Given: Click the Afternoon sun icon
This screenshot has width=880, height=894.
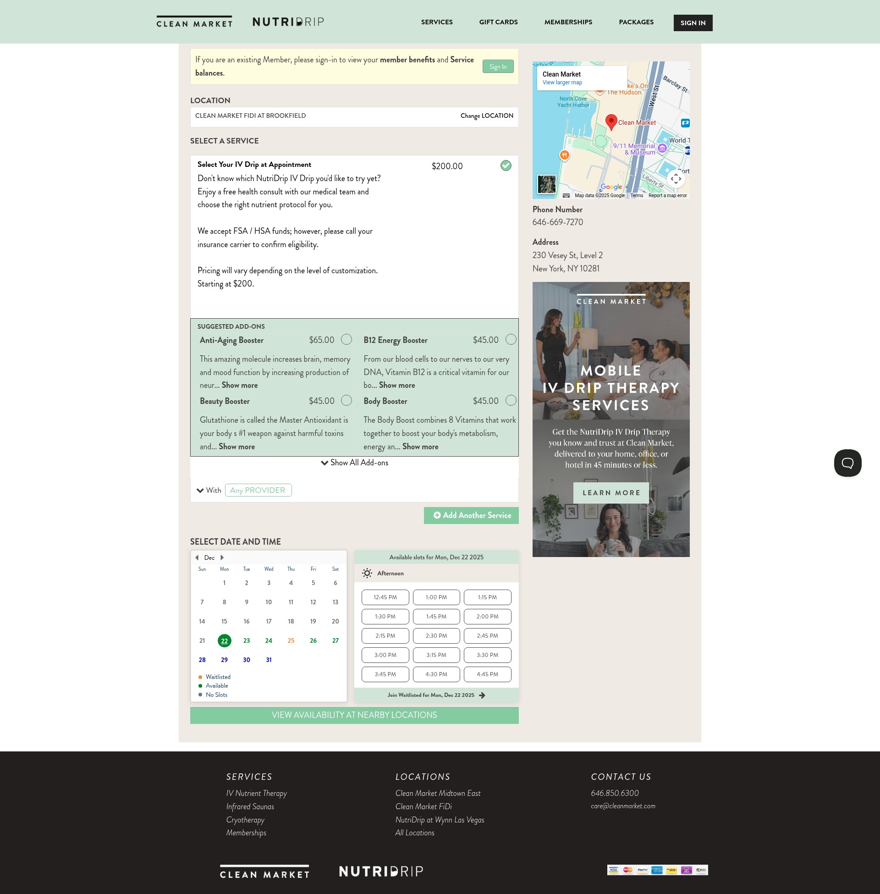Looking at the screenshot, I should point(367,573).
